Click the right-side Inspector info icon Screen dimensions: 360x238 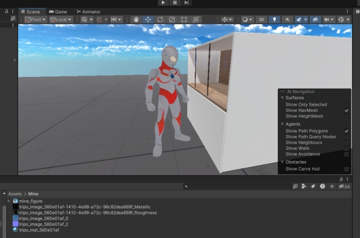358,11
